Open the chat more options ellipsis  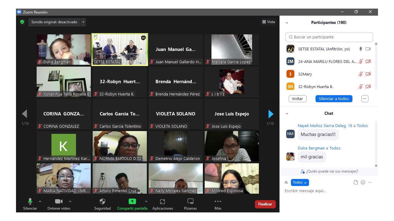(x=370, y=182)
